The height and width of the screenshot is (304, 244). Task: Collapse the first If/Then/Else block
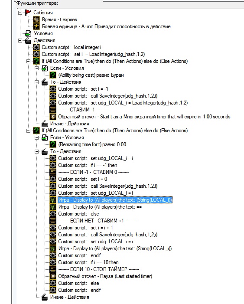(28, 61)
